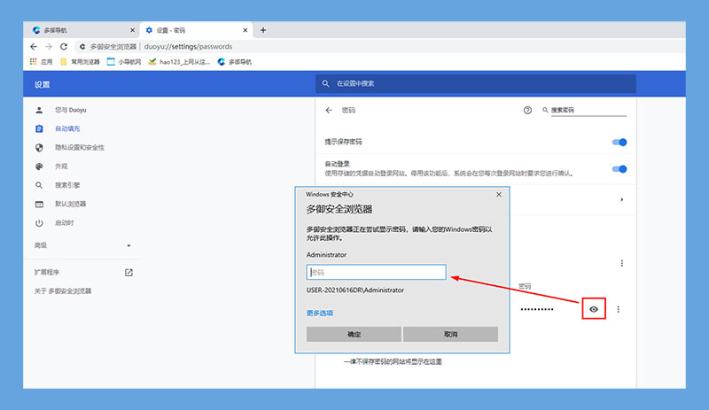Screen dimensions: 709x410
Task: Click the magnifier icon beside 搜索引擎
Action: pyautogui.click(x=39, y=185)
